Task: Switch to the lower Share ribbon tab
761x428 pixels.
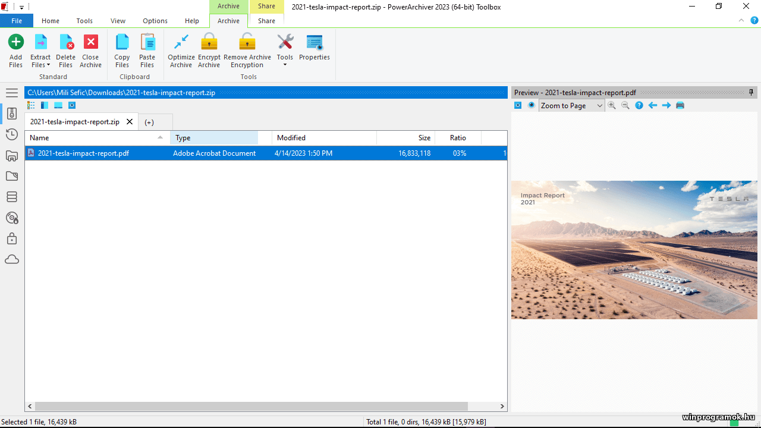Action: pos(266,21)
